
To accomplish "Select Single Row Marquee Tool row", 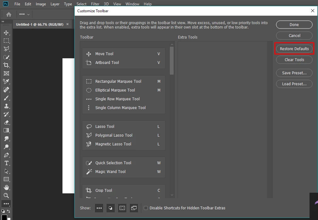I will click(x=123, y=99).
